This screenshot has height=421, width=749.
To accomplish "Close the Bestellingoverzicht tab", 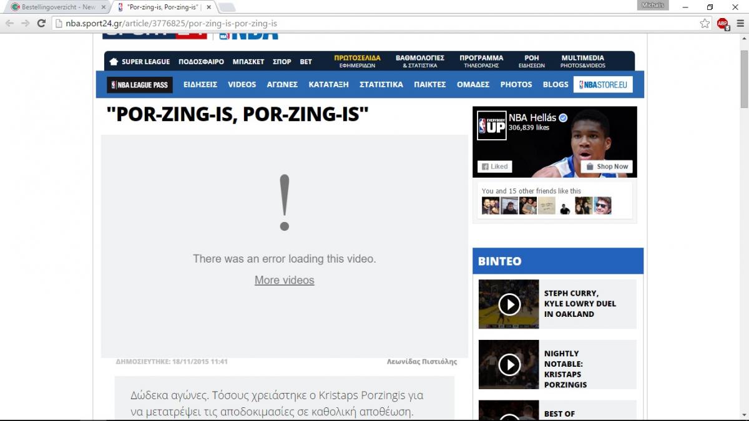I will click(104, 7).
